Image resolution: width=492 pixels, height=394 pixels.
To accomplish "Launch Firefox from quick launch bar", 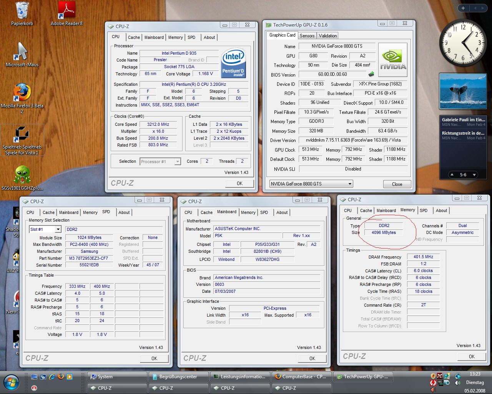I will [x=61, y=377].
